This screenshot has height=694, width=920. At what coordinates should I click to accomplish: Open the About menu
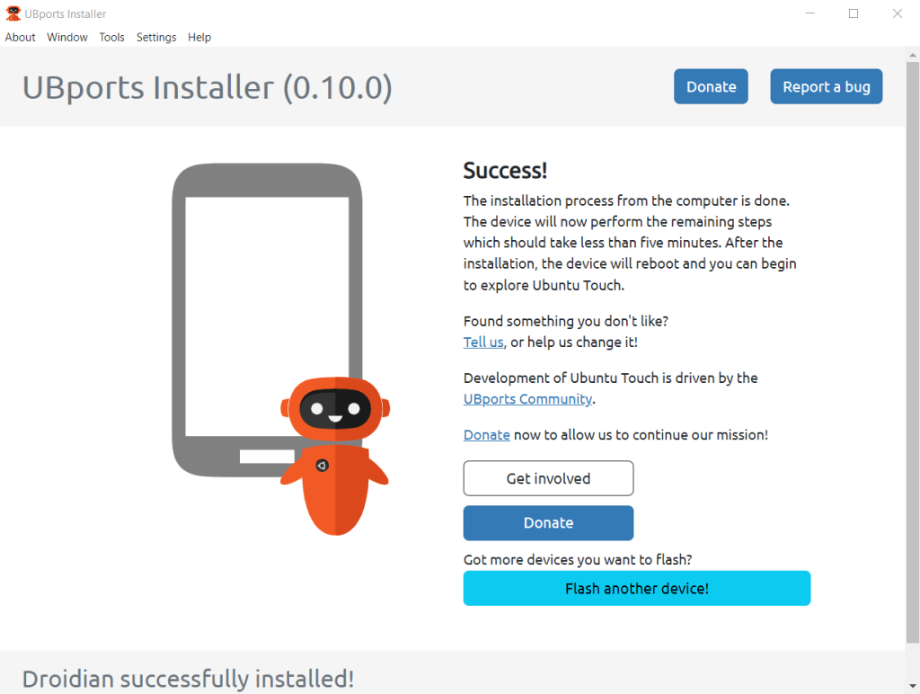point(20,37)
